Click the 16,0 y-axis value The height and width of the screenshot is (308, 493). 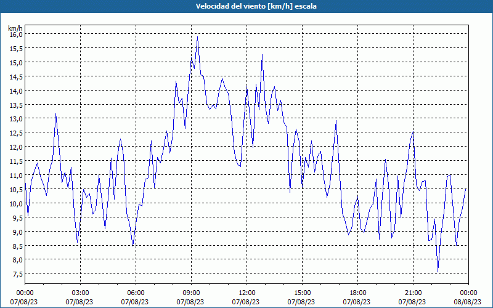point(16,34)
